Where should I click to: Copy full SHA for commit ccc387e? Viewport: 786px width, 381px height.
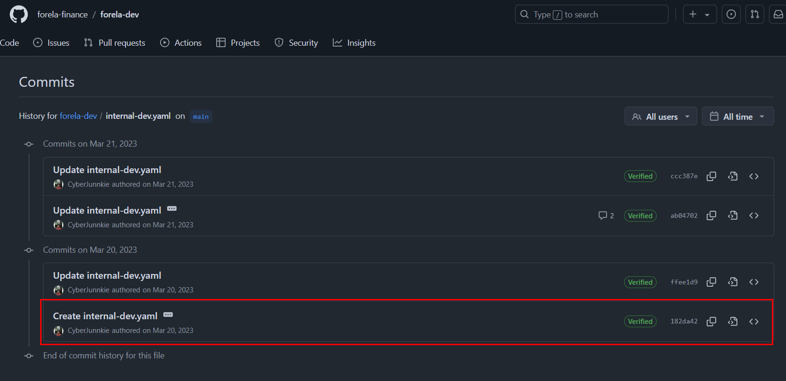[x=711, y=176]
